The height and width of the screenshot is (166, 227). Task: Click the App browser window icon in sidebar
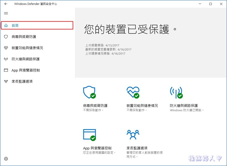coord(6,70)
